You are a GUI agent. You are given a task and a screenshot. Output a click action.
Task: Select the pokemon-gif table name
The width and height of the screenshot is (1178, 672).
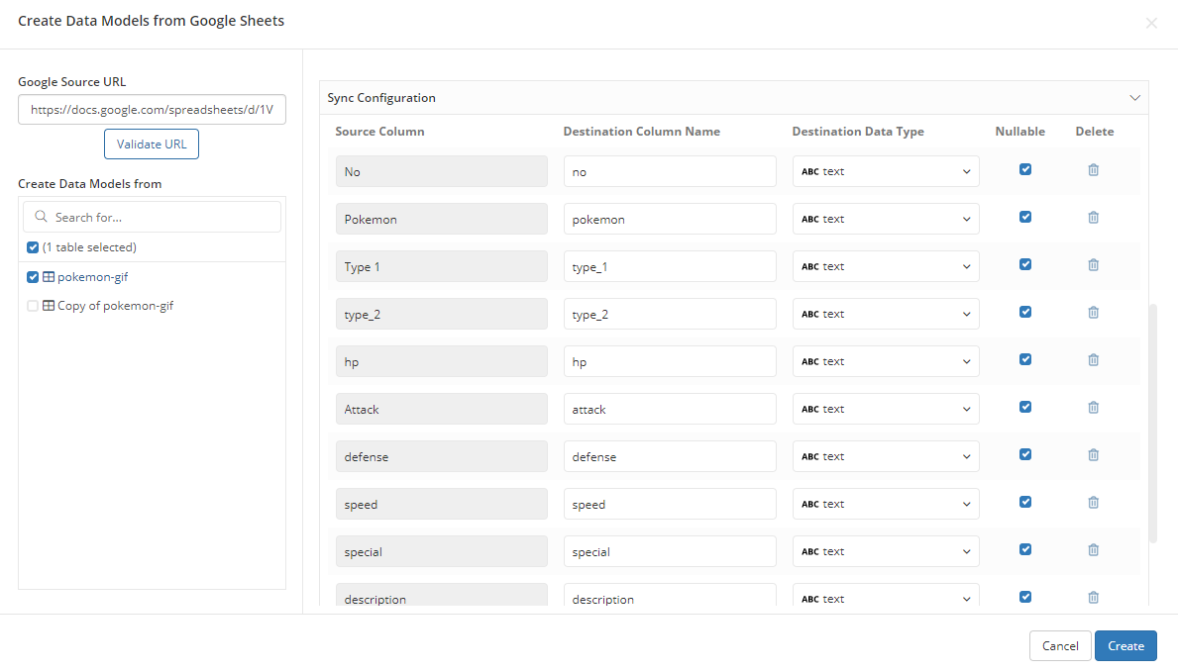[92, 277]
